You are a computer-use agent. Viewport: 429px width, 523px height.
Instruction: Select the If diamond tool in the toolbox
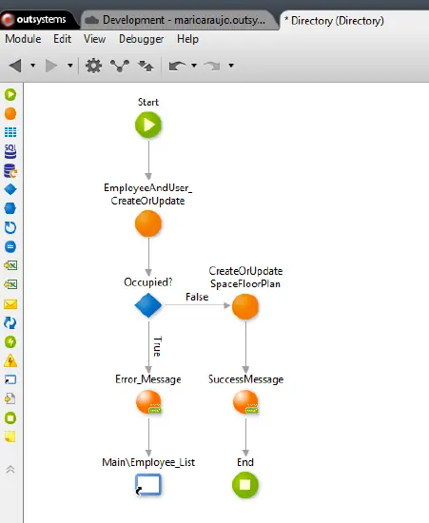pos(10,189)
